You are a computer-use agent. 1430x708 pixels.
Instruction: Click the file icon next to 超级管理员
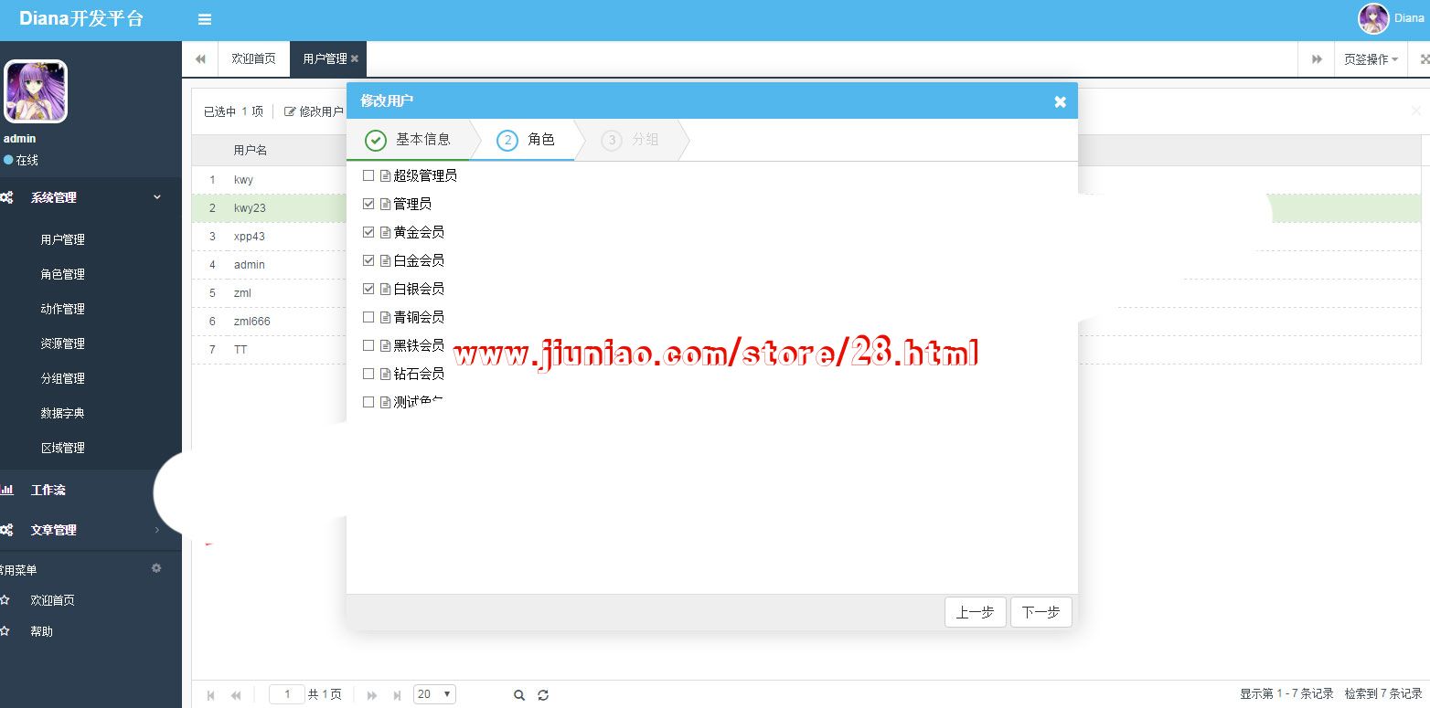pyautogui.click(x=385, y=175)
